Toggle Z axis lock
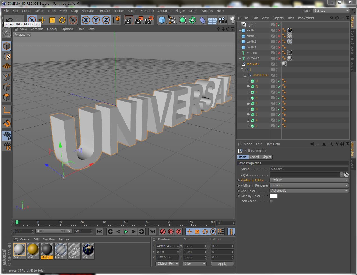The image size is (357, 275). tap(106, 20)
